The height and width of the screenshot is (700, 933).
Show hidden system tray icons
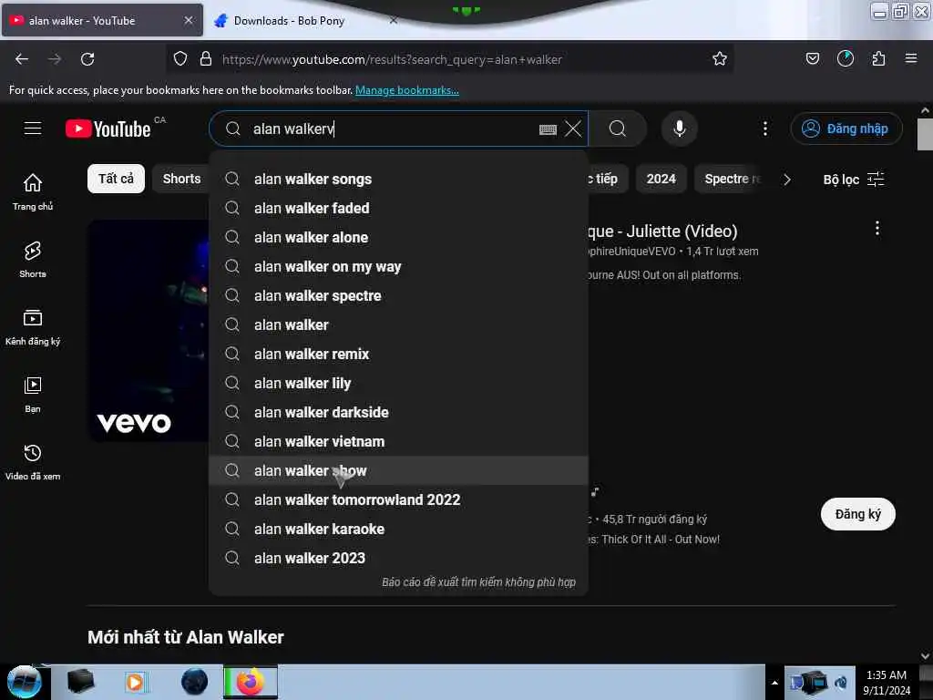[774, 683]
